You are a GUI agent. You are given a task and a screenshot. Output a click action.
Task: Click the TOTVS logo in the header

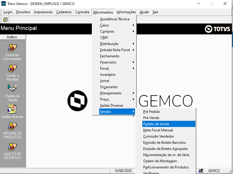(x=217, y=29)
